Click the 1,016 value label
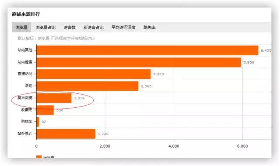The width and height of the screenshot is (280, 166). [x=79, y=98]
